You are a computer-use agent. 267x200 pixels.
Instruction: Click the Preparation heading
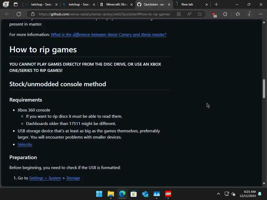23,157
